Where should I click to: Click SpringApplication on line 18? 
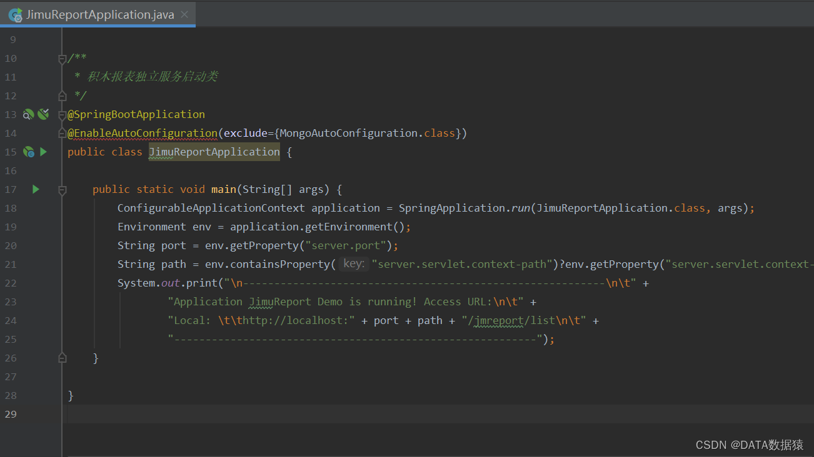point(452,208)
